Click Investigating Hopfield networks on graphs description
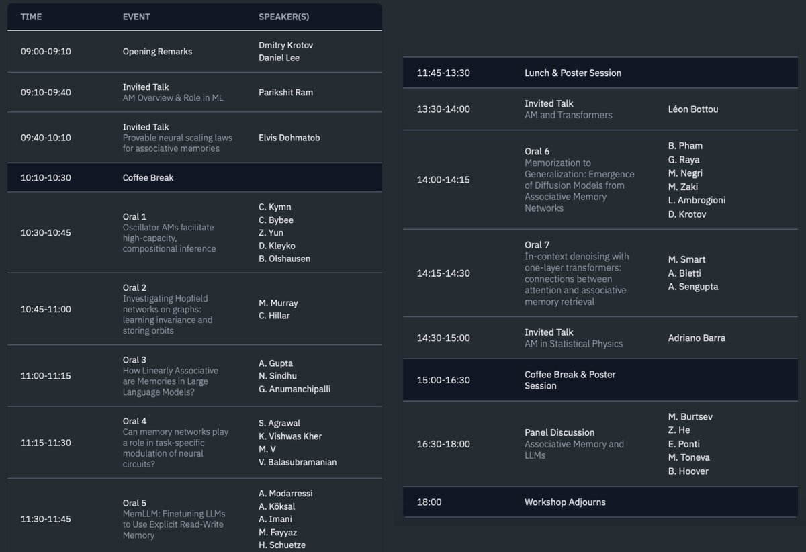 [168, 314]
